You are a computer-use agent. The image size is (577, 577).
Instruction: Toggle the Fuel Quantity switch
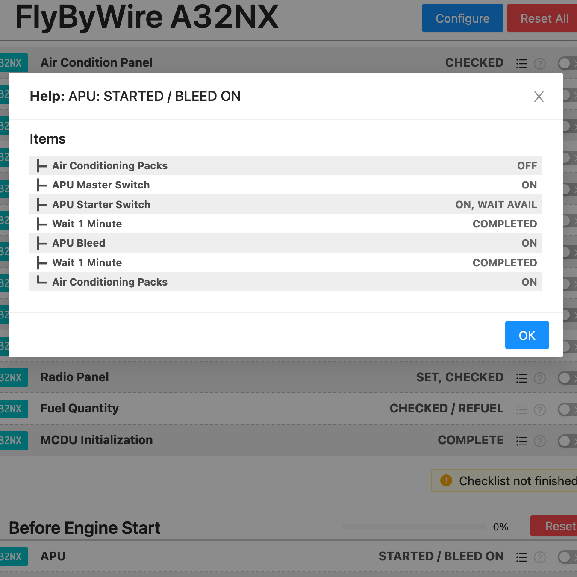pos(568,409)
